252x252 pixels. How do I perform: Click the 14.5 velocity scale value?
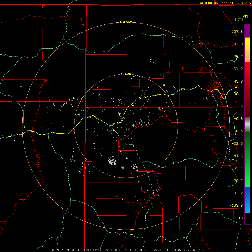(238, 106)
